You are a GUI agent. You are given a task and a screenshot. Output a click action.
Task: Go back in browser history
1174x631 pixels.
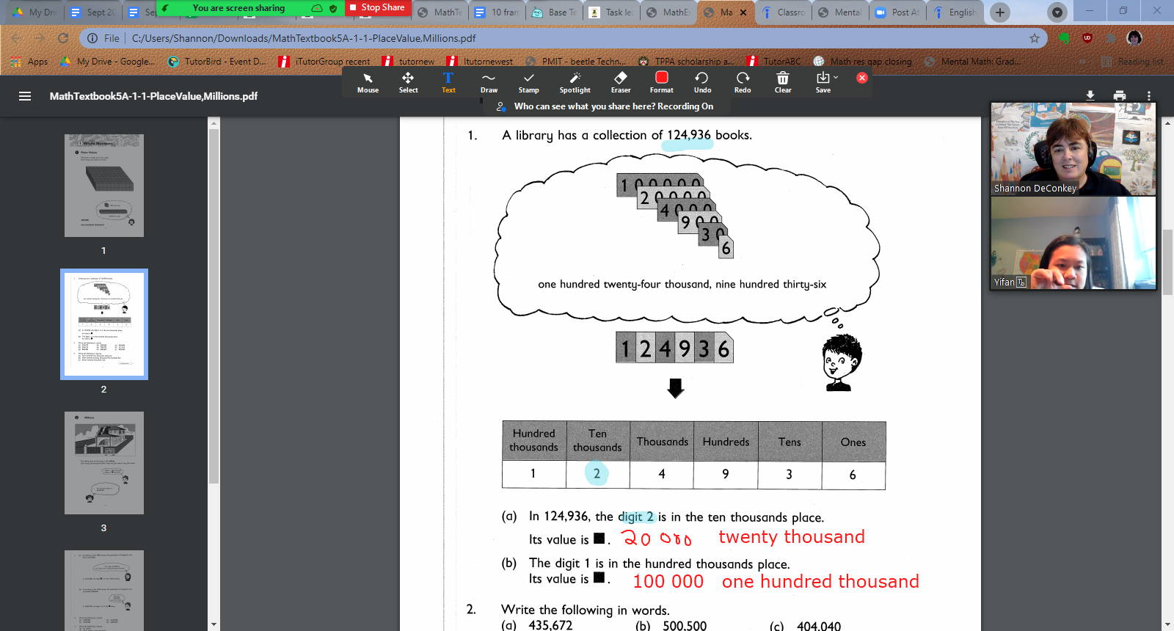click(x=16, y=38)
